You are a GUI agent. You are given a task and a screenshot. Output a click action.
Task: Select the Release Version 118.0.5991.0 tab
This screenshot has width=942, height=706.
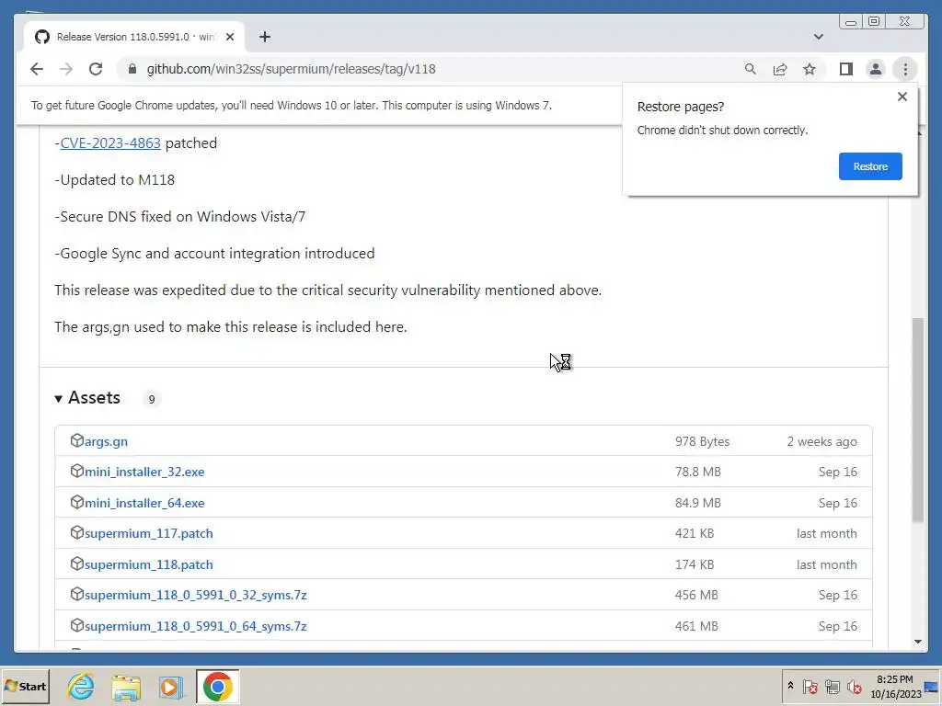coord(134,37)
